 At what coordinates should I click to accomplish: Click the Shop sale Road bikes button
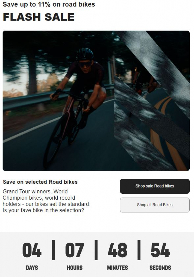(x=154, y=186)
